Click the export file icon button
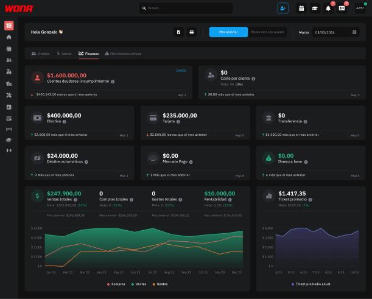The image size is (372, 299). click(178, 32)
